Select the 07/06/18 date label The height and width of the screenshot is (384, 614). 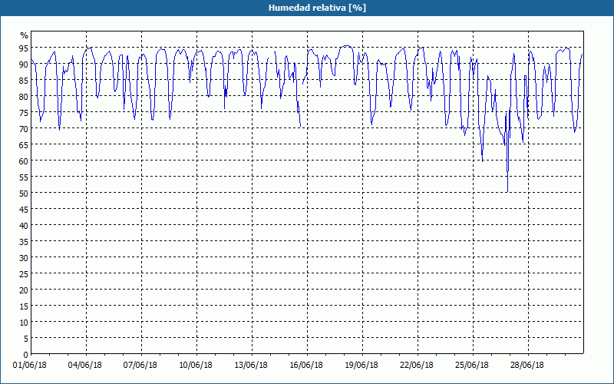(x=140, y=365)
